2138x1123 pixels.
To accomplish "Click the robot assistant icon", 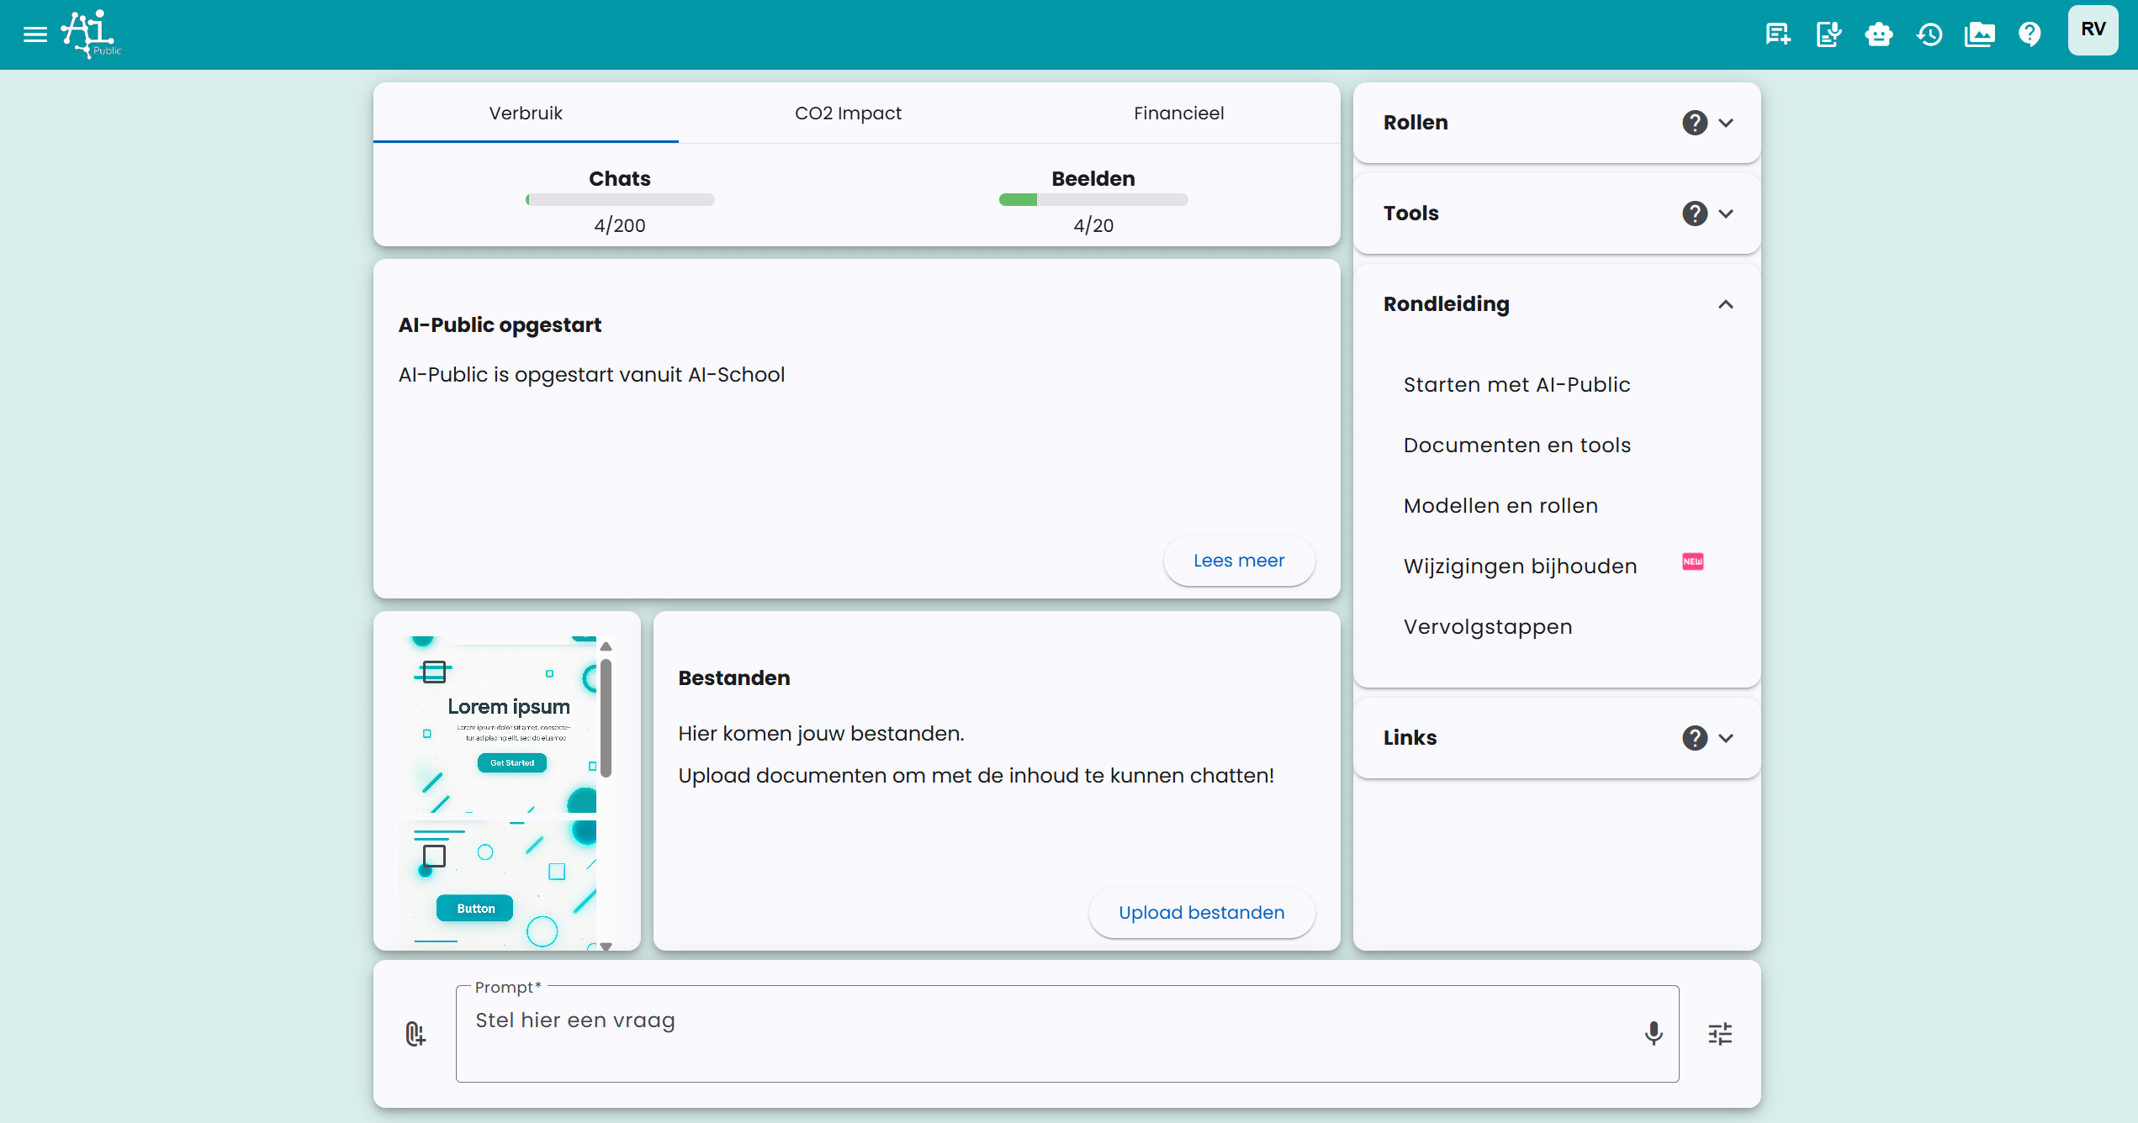I will click(1878, 34).
